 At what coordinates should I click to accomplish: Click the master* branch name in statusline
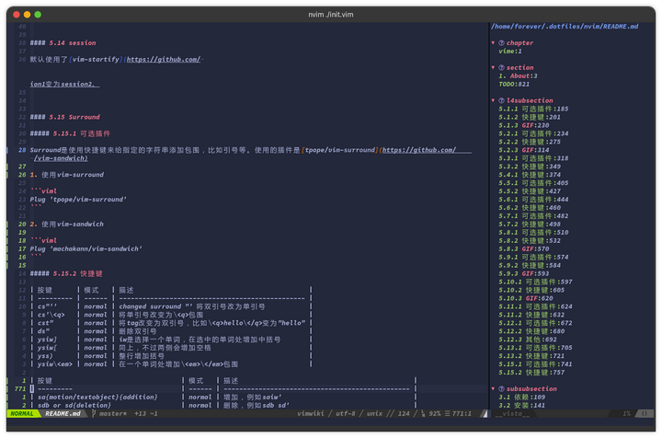point(113,413)
